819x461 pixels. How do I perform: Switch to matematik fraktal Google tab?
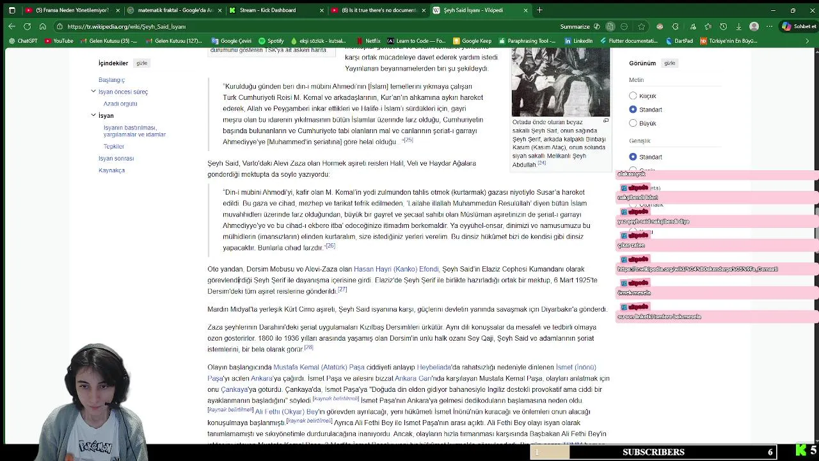pos(175,10)
